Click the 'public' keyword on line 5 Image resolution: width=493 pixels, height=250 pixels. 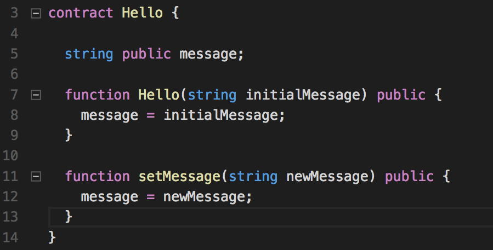pyautogui.click(x=146, y=54)
